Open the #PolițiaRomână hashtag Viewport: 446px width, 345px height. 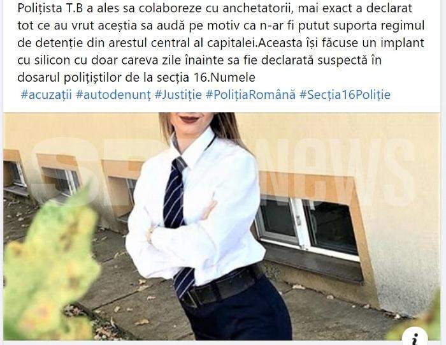point(250,94)
